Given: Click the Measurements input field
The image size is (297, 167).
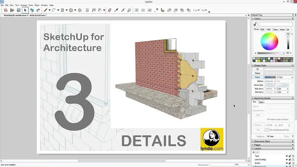Looking at the screenshot, I should [x=222, y=165].
